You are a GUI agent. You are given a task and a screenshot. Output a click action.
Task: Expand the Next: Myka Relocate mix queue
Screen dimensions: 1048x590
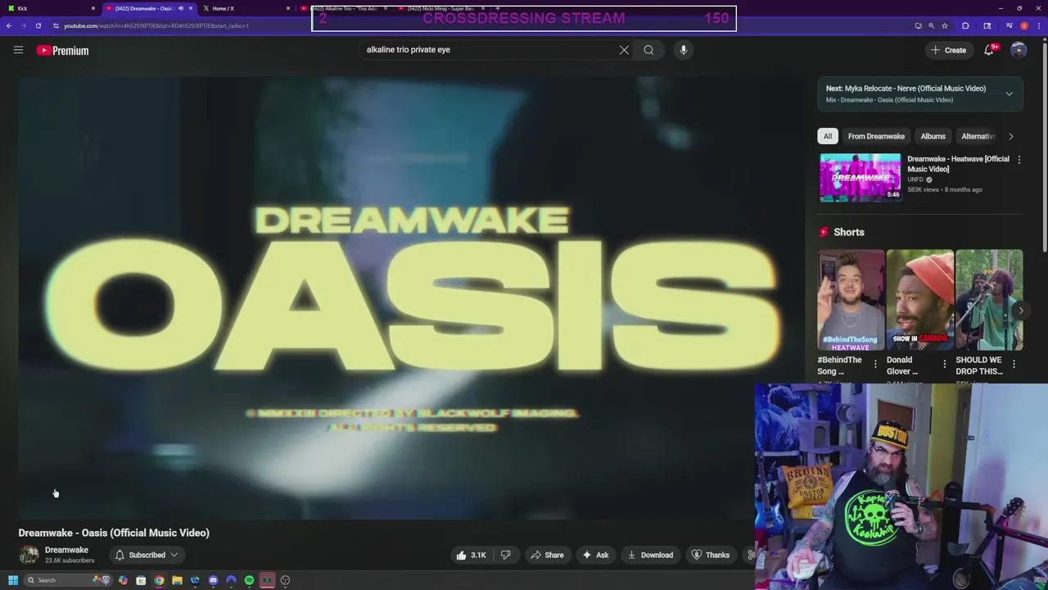pyautogui.click(x=1009, y=93)
